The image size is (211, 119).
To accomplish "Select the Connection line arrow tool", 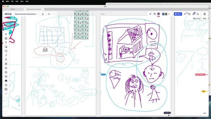I will [6, 55].
